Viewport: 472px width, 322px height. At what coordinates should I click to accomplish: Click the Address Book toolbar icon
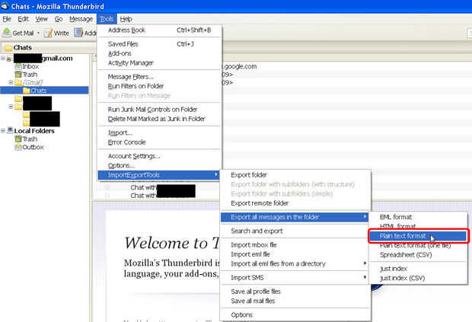[x=78, y=33]
